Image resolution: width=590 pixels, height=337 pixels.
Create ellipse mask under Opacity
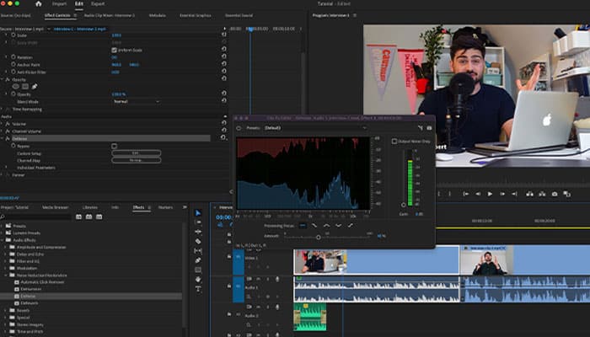pyautogui.click(x=16, y=87)
